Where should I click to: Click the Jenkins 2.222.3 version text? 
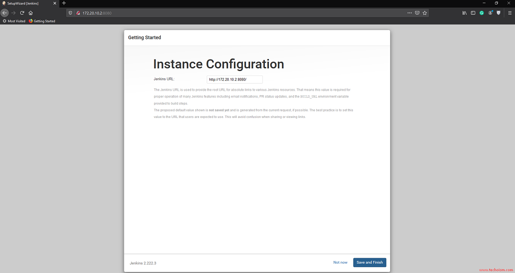(x=143, y=263)
